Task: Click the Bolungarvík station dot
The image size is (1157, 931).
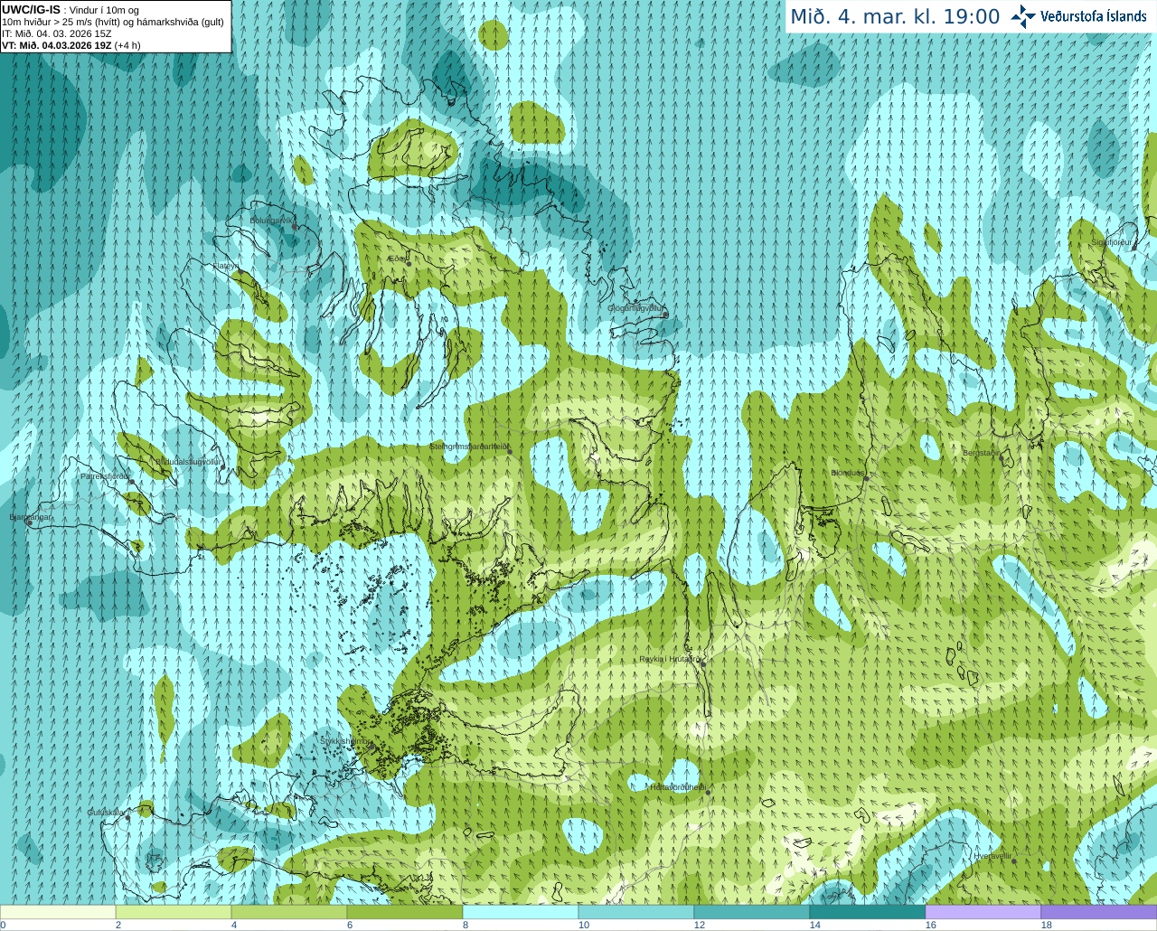Action: click(x=295, y=227)
